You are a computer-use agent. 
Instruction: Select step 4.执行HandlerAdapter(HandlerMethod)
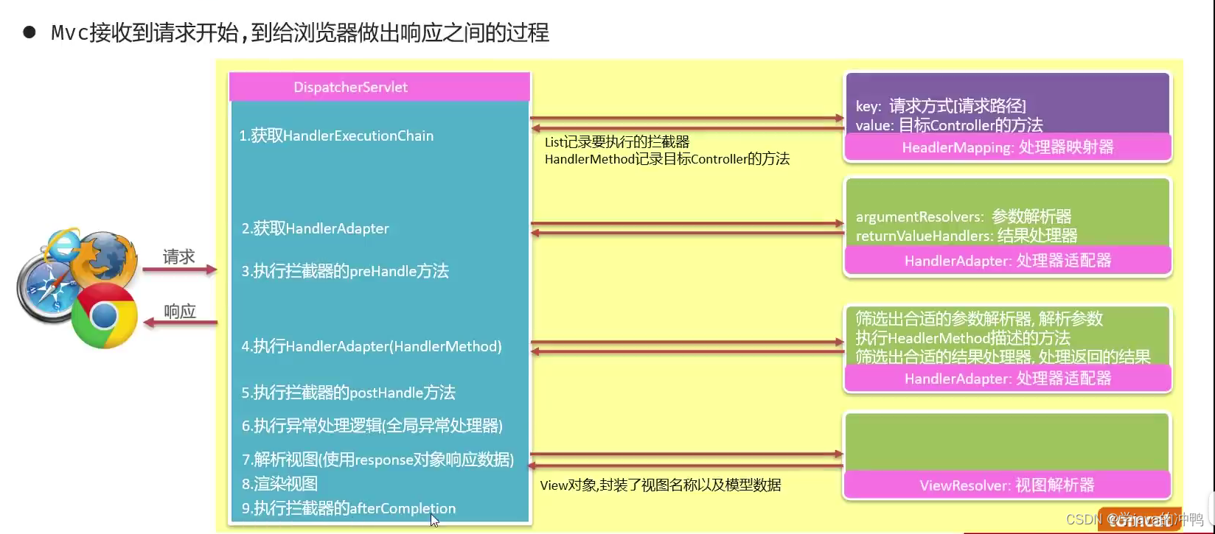(372, 346)
